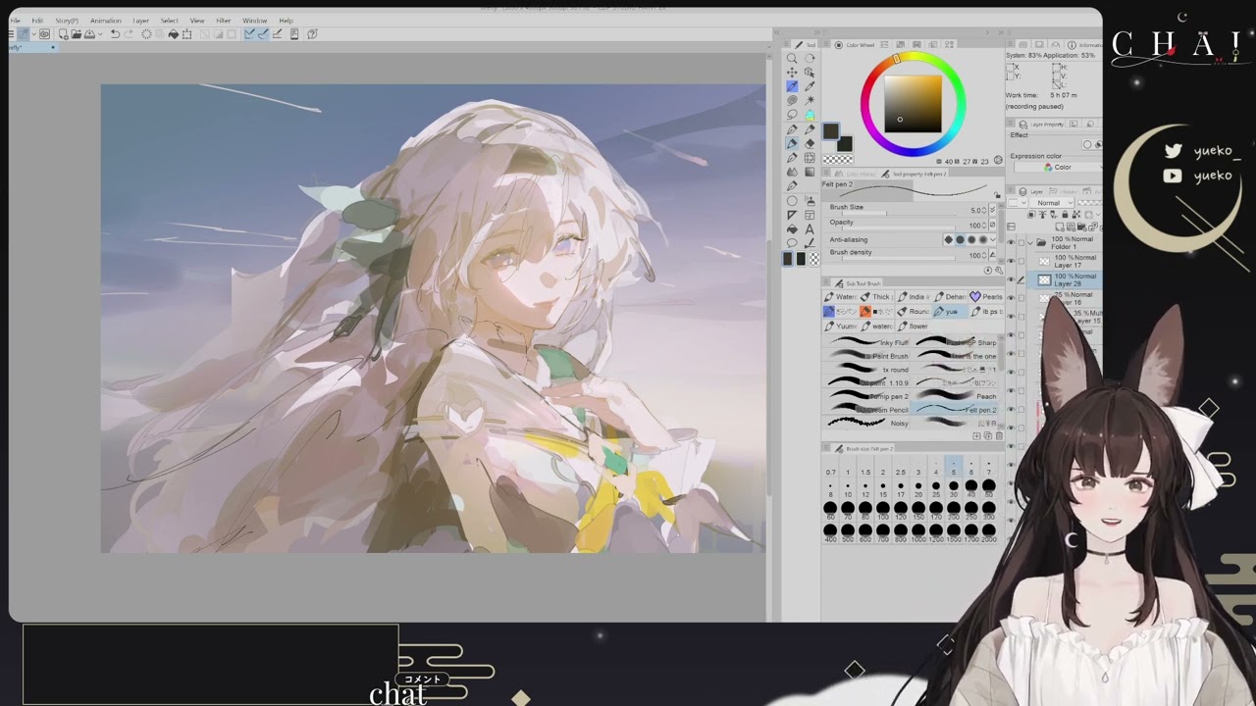This screenshot has height=706, width=1256.
Task: Toggle visibility of Layer 16
Action: 1011,298
